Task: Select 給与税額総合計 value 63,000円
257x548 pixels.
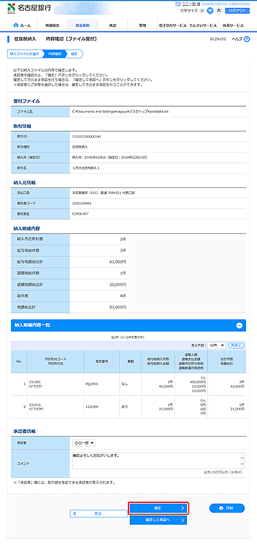Action: tap(117, 261)
